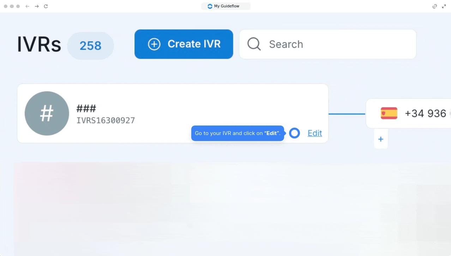Click the browser back arrow

[x=28, y=6]
